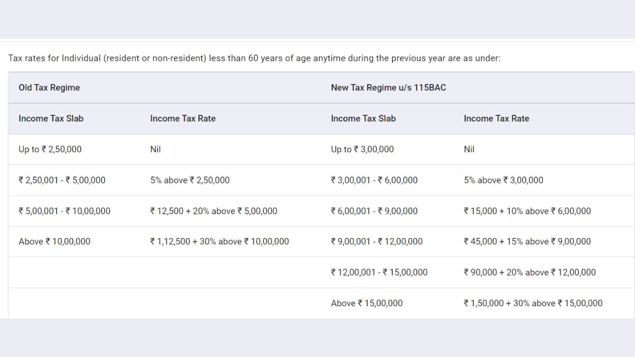Click the 'Up to ₹ 3,00,000' slab cell
Viewport: 635px width, 357px height.
point(362,149)
